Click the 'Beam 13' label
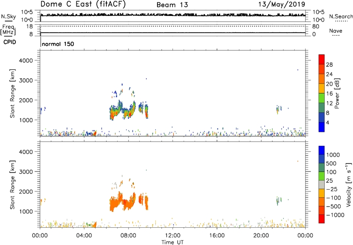Viewport: 353px width, 245px height. [x=172, y=5]
